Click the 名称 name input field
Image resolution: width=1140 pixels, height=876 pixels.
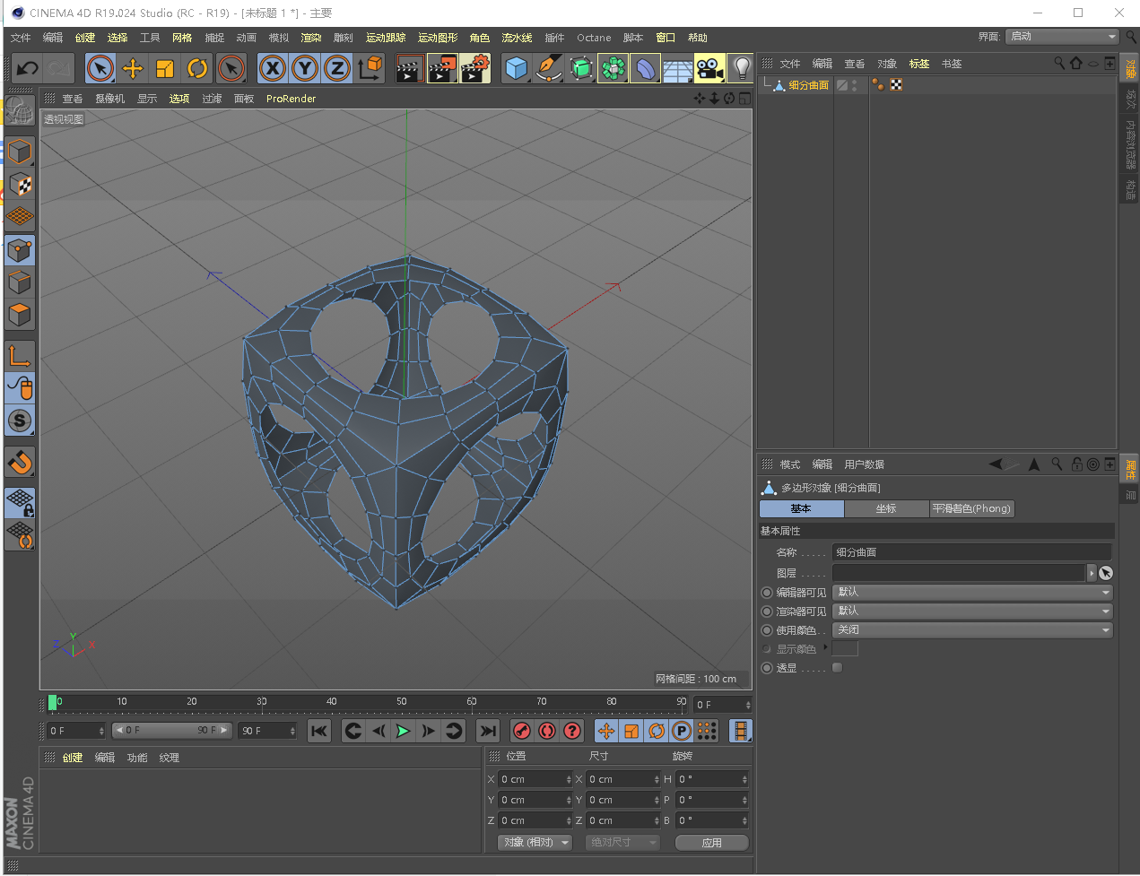pos(971,552)
